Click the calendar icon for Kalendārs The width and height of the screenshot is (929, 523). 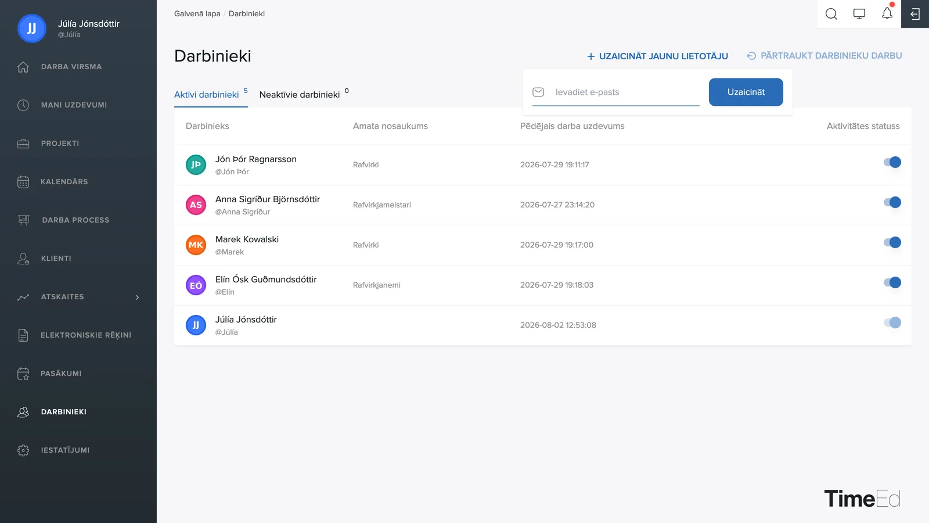click(x=23, y=182)
